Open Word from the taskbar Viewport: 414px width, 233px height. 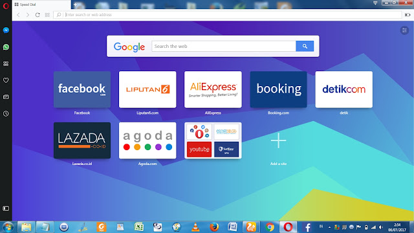click(233, 227)
